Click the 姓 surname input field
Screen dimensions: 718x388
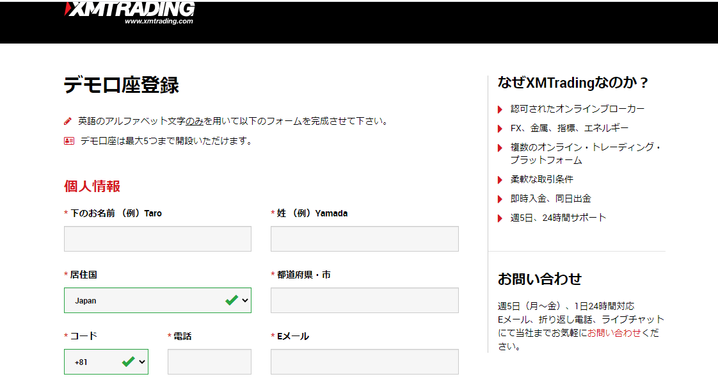point(365,238)
